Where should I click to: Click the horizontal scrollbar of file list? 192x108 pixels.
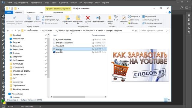[x=69, y=97]
